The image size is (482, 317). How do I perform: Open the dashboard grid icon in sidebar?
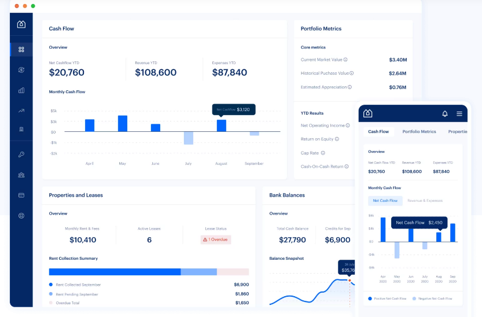(x=21, y=49)
